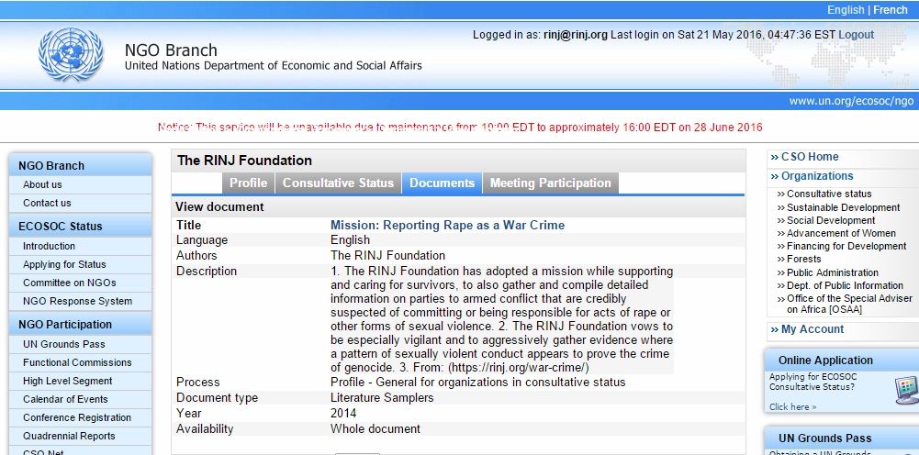Open the Profile tab
Image resolution: width=919 pixels, height=455 pixels.
pos(248,183)
